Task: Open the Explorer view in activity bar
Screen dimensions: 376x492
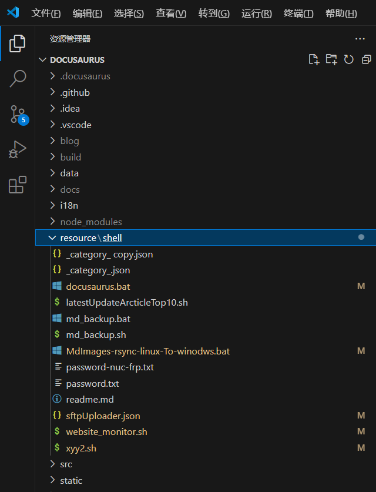Action: point(17,43)
